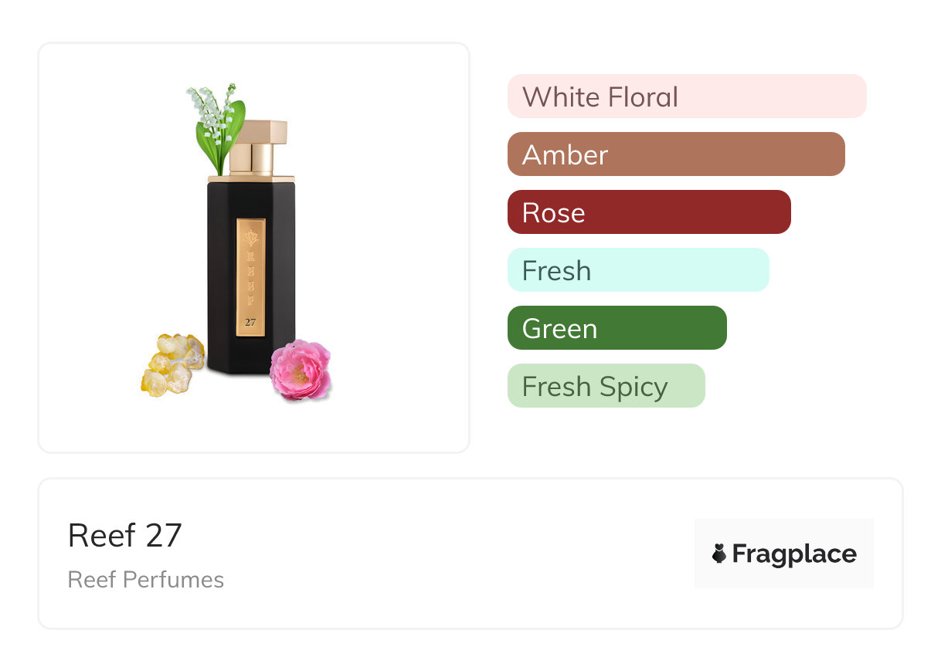The height and width of the screenshot is (667, 941).
Task: Click the Fresh accord bar
Action: pyautogui.click(x=637, y=270)
